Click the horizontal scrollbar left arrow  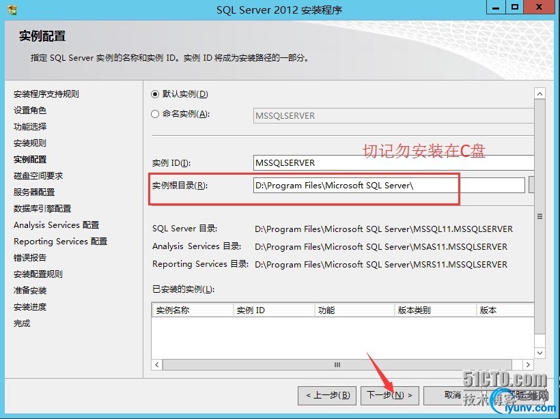157,365
